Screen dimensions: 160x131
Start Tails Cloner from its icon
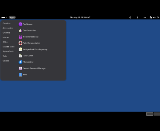20,56
